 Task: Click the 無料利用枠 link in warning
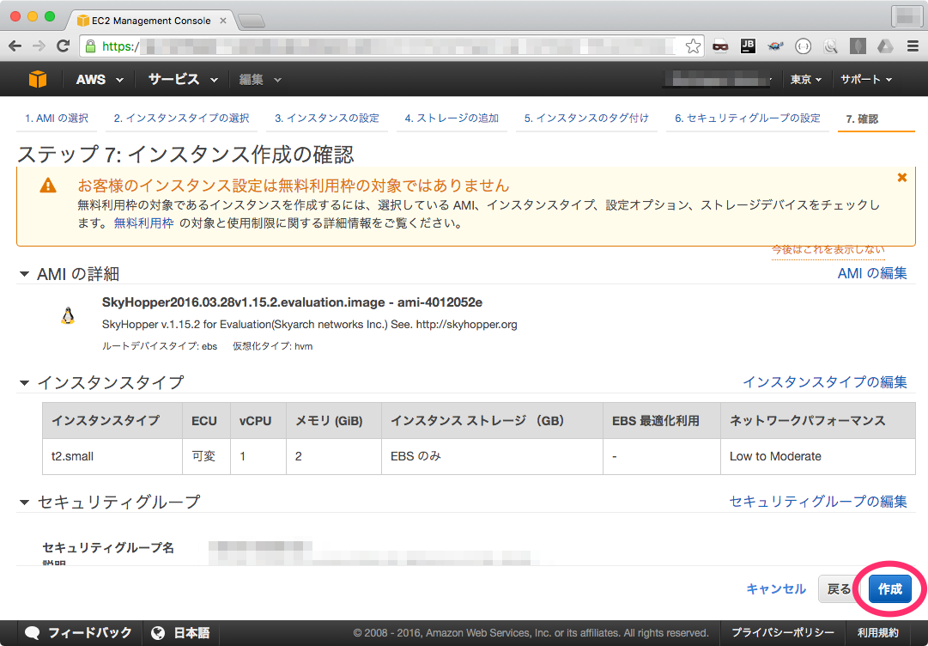coord(144,223)
